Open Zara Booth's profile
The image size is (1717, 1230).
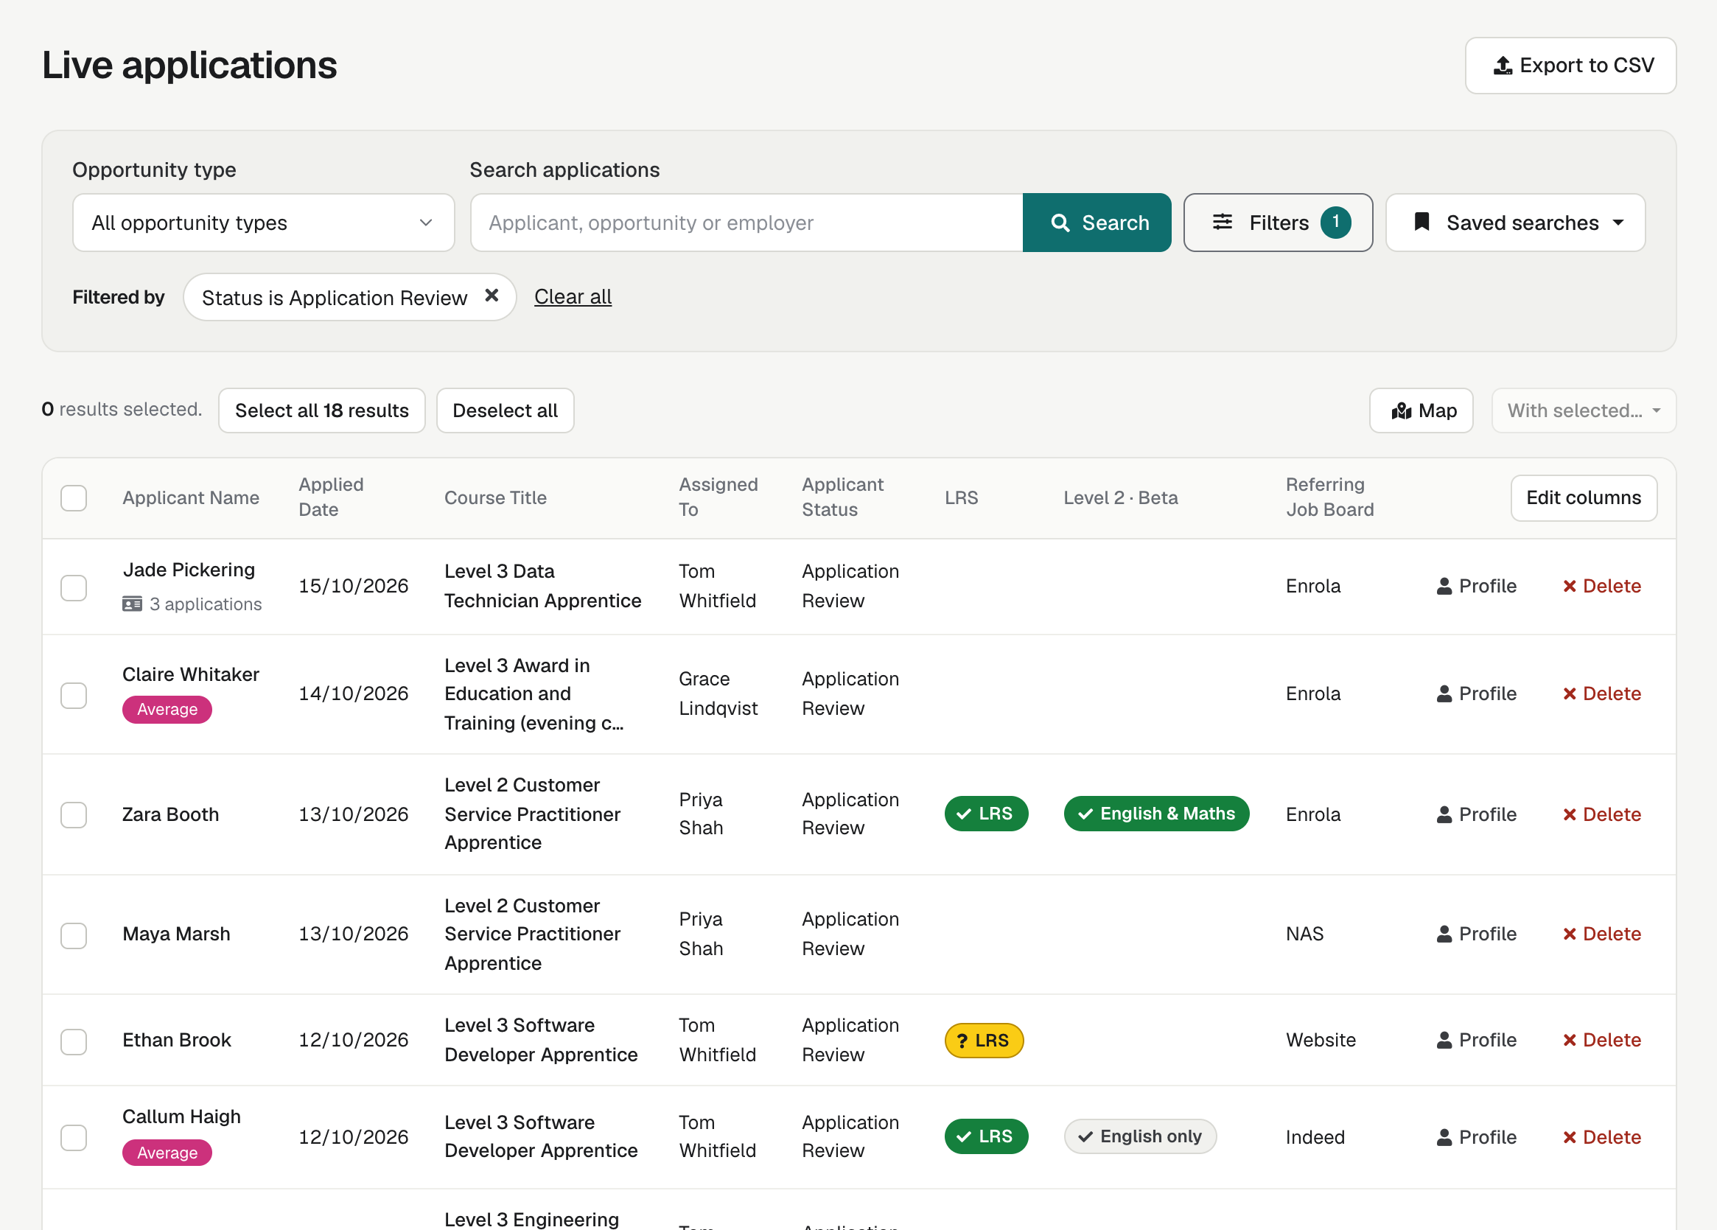(x=1476, y=814)
